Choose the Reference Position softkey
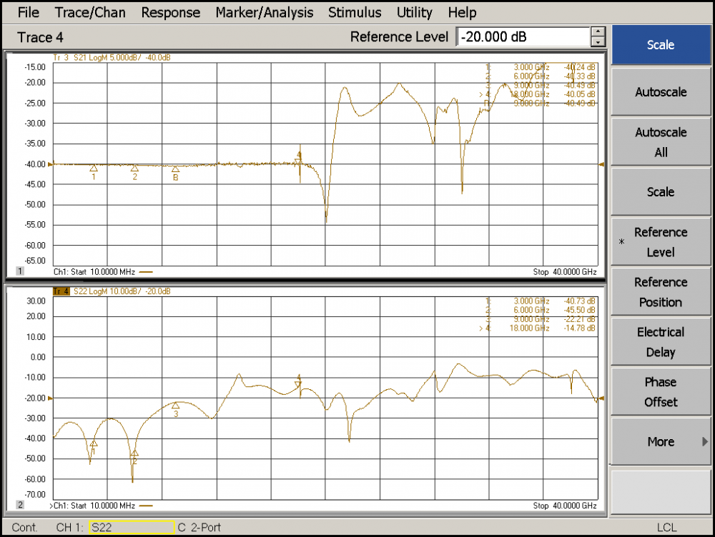The width and height of the screenshot is (715, 537). click(660, 292)
